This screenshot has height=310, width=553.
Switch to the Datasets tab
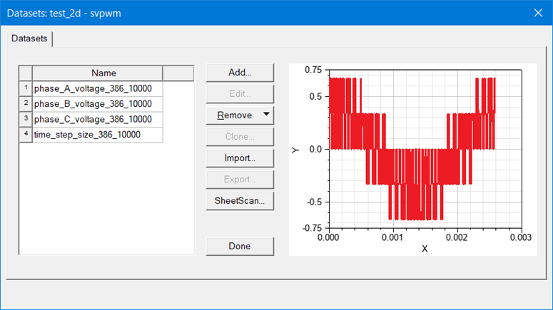[29, 38]
